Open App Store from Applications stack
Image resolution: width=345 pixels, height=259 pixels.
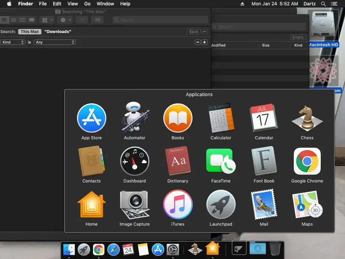[x=92, y=118]
